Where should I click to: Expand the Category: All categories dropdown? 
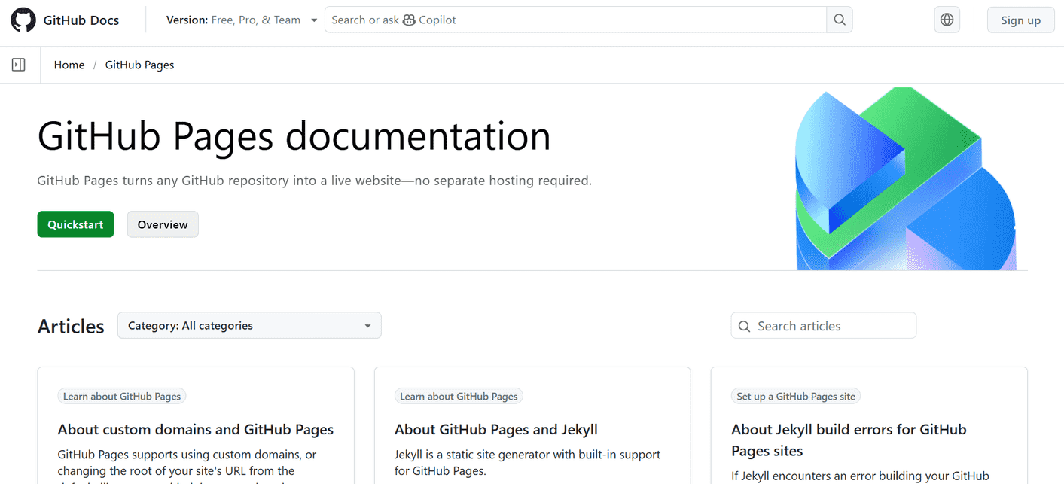pos(249,326)
